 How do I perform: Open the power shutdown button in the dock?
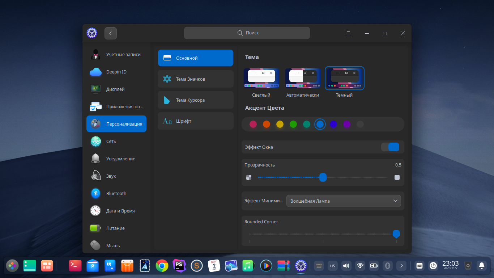[x=433, y=266]
